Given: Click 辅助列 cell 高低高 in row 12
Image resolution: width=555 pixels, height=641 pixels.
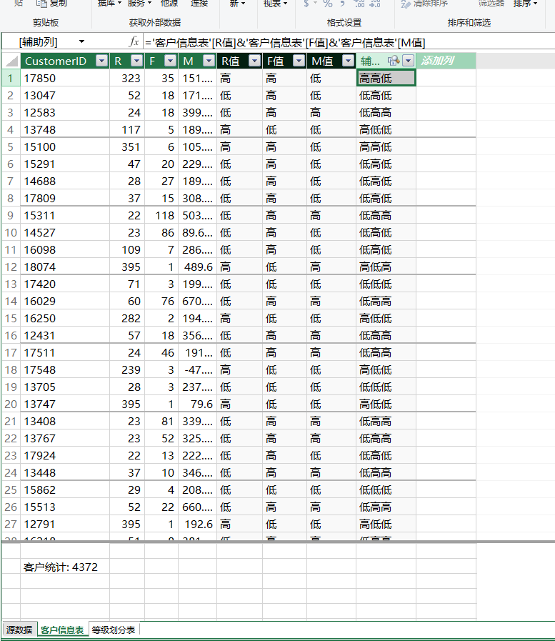Looking at the screenshot, I should click(x=386, y=267).
